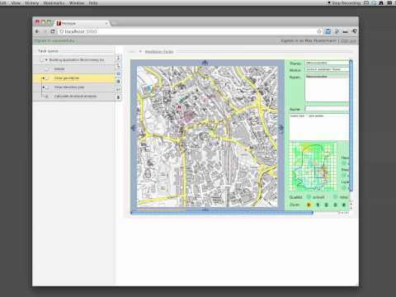Bookmark this page with the star icon
This screenshot has width=396, height=297.
319,31
